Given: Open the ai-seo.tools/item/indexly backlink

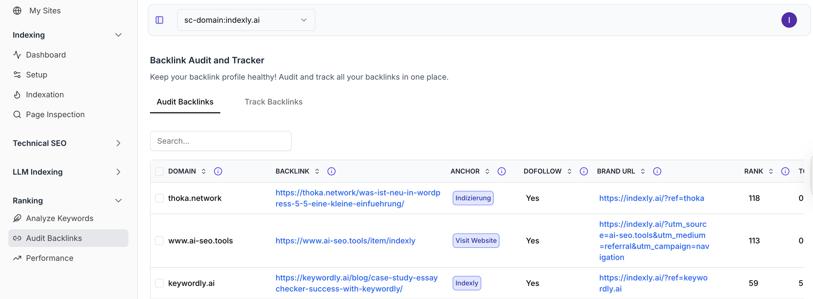Looking at the screenshot, I should 345,241.
